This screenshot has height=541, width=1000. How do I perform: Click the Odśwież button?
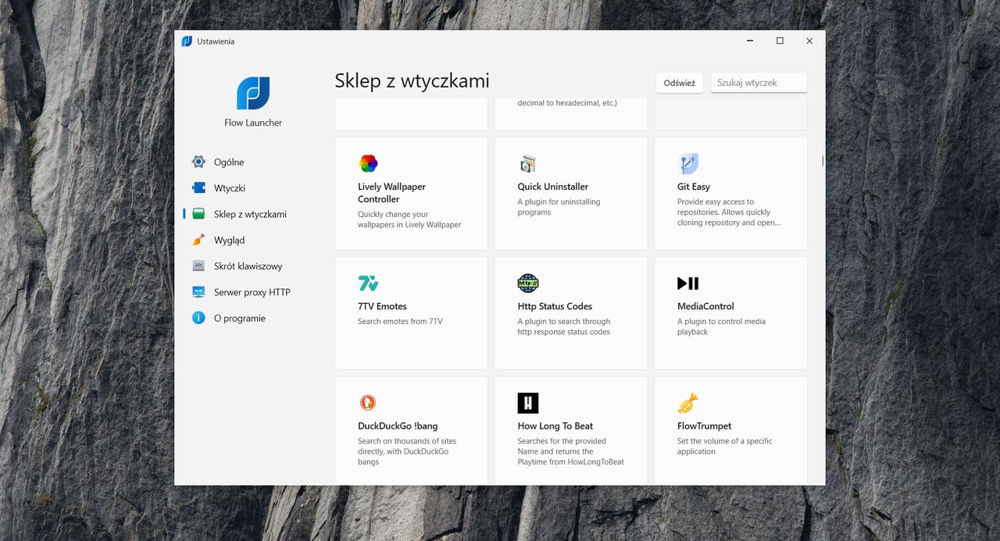pyautogui.click(x=679, y=83)
